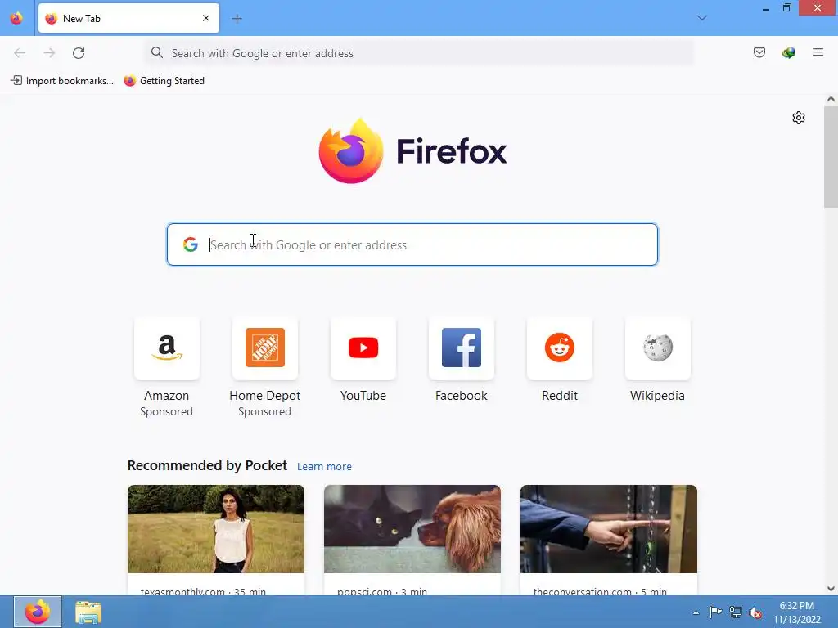Click the page scrollbar down arrow

(831, 589)
